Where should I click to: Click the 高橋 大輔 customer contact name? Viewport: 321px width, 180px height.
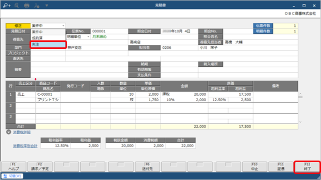click(x=233, y=42)
